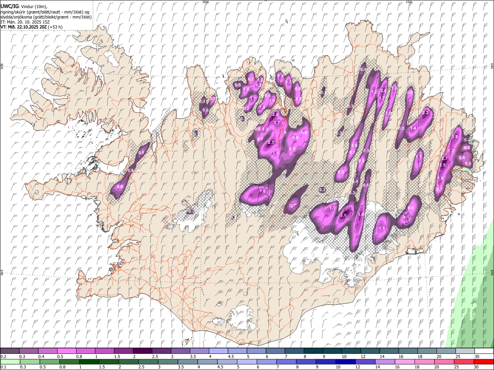The image size is (494, 370).
Task: Click the '15W' longitude label
Action: (x=409, y=2)
